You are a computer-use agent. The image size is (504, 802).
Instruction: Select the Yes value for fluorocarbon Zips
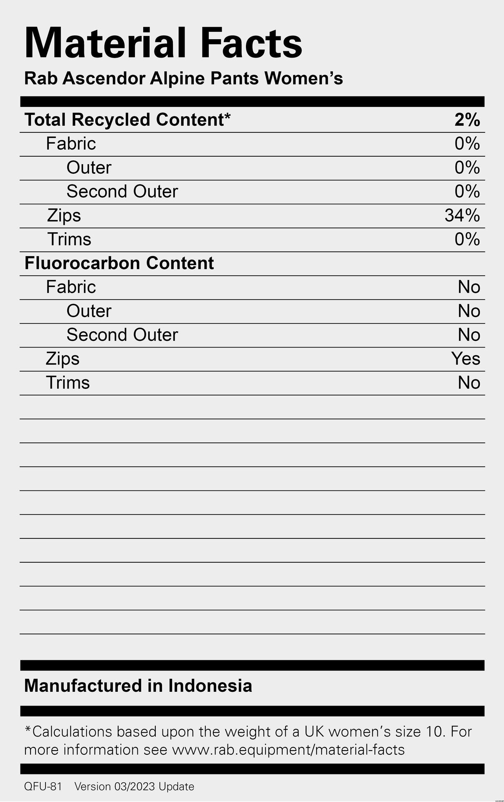pos(466,359)
